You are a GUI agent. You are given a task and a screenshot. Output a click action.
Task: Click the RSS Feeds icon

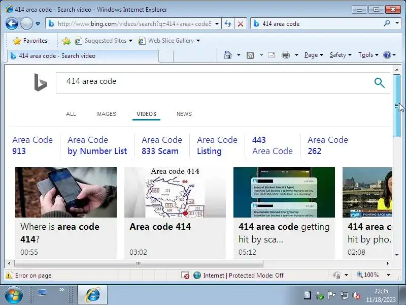[250, 55]
